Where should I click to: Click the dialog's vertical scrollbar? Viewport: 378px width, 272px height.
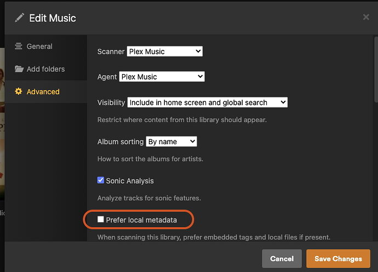pos(376,70)
